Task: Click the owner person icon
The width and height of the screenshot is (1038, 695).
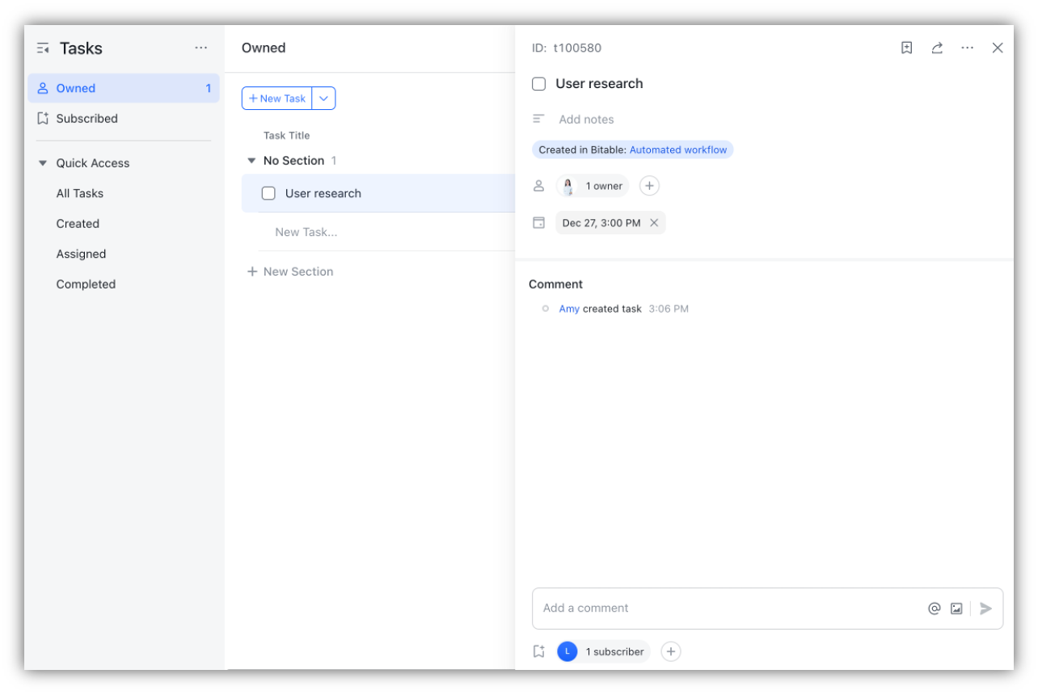Action: pyautogui.click(x=539, y=186)
